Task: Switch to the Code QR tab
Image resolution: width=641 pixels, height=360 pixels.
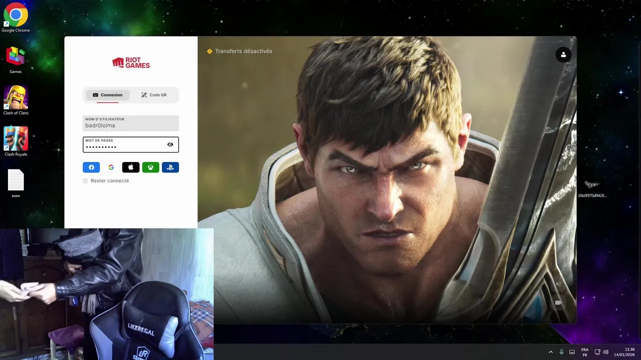Action: click(x=154, y=95)
